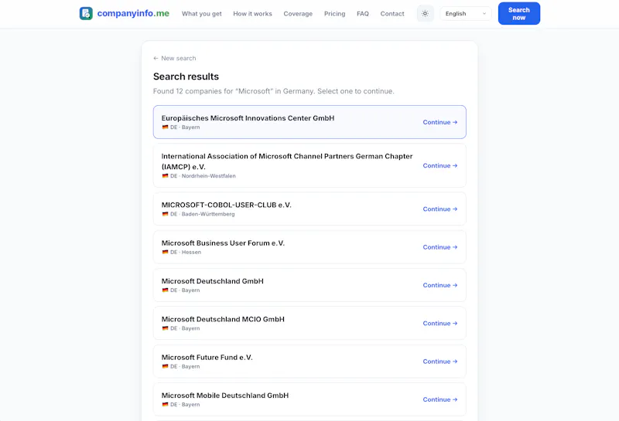Open the What you get menu item
The width and height of the screenshot is (619, 421).
[x=202, y=14]
